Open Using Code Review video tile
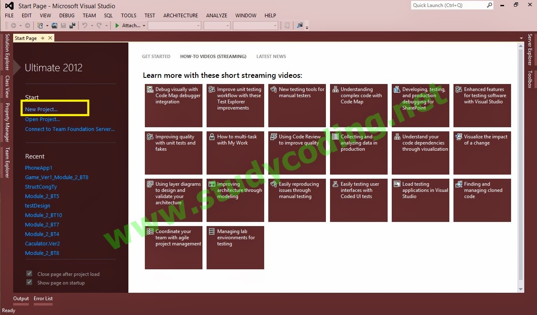The width and height of the screenshot is (537, 315). 297,153
